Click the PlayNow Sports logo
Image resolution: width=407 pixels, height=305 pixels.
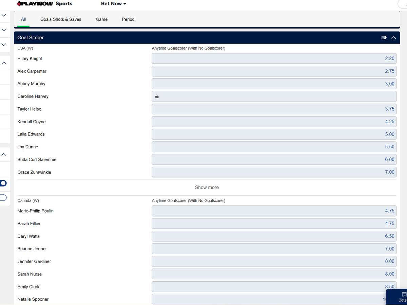[x=44, y=4]
